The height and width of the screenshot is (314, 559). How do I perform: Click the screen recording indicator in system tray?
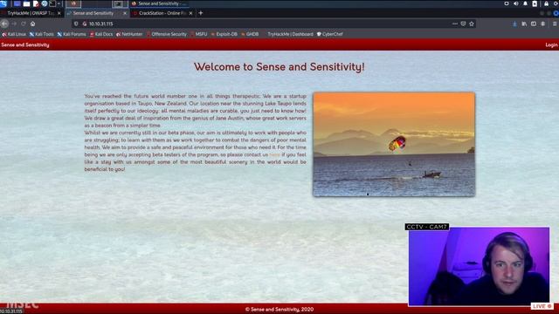pyautogui.click(x=507, y=3)
